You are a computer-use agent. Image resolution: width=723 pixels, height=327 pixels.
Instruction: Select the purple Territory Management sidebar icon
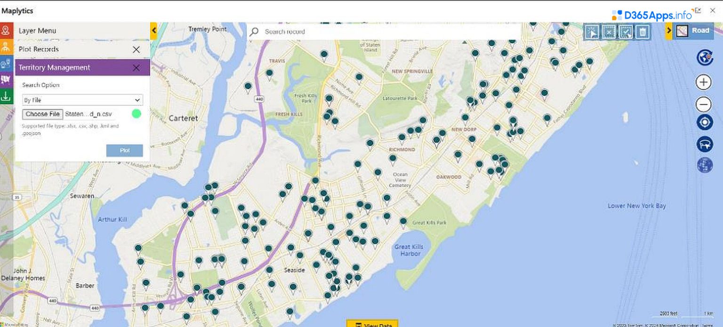tap(7, 80)
